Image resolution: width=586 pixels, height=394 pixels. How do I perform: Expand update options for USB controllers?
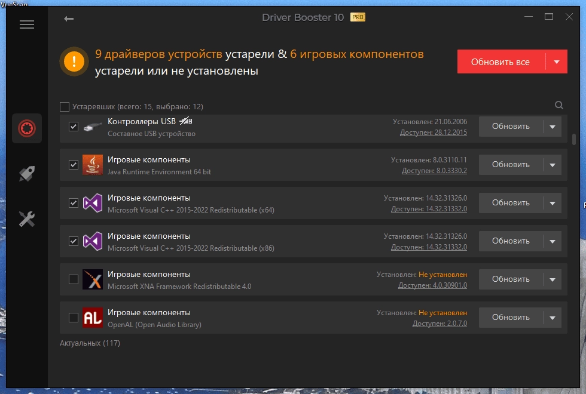click(x=553, y=127)
